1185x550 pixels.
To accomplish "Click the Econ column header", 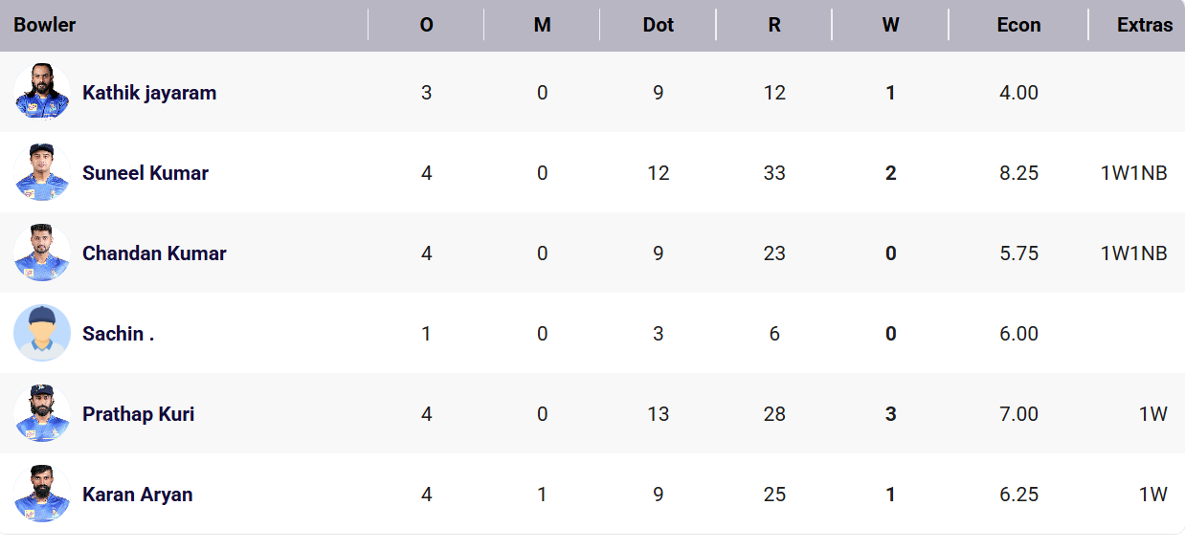I will [1018, 26].
